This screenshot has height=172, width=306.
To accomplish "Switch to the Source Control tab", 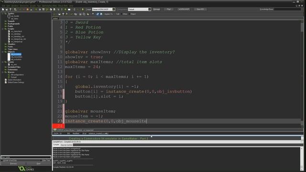I will (x=66, y=145).
